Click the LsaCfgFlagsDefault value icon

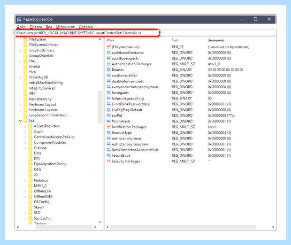[109, 110]
